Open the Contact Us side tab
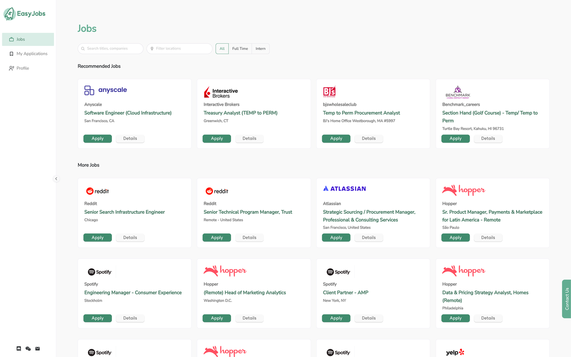 [567, 299]
